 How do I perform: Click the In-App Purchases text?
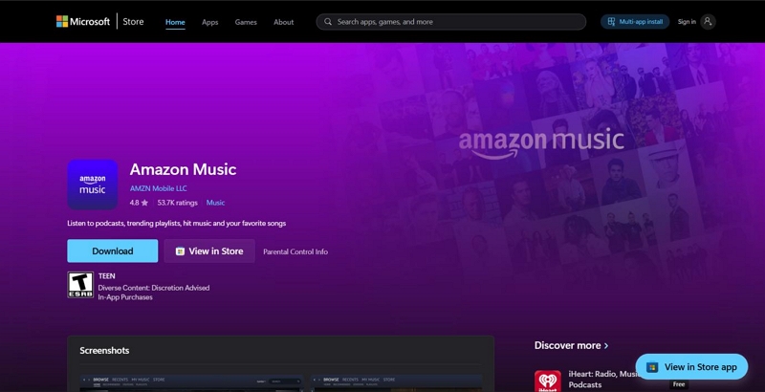click(x=125, y=297)
